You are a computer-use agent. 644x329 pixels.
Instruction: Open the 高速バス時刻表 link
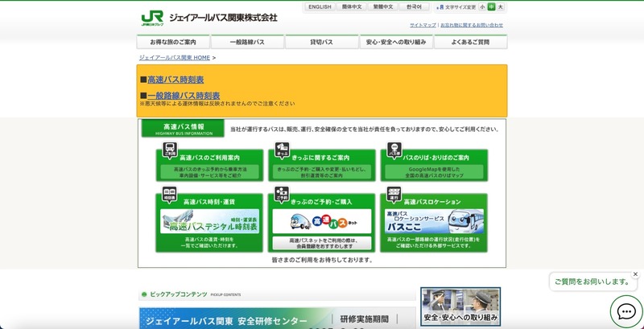175,80
